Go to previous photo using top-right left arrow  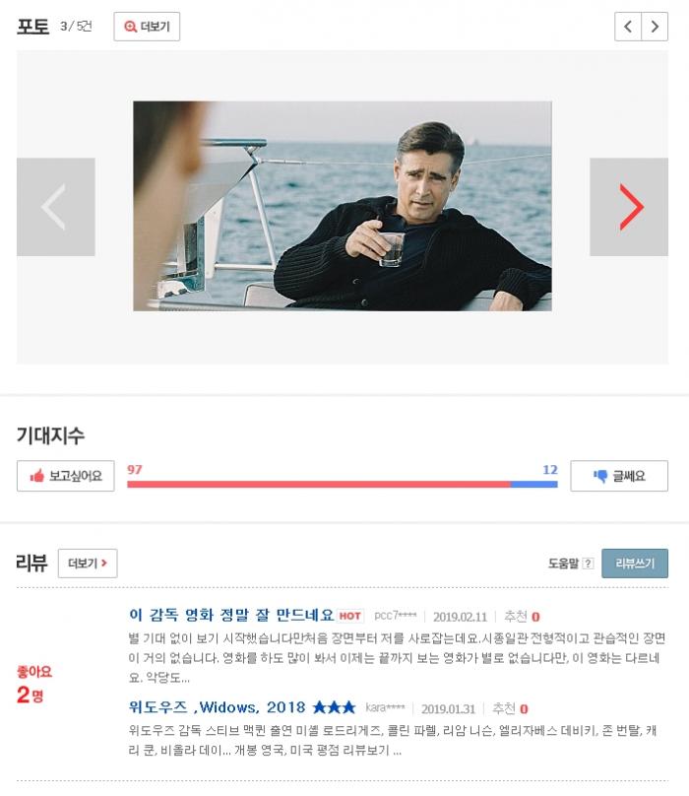pos(628,27)
